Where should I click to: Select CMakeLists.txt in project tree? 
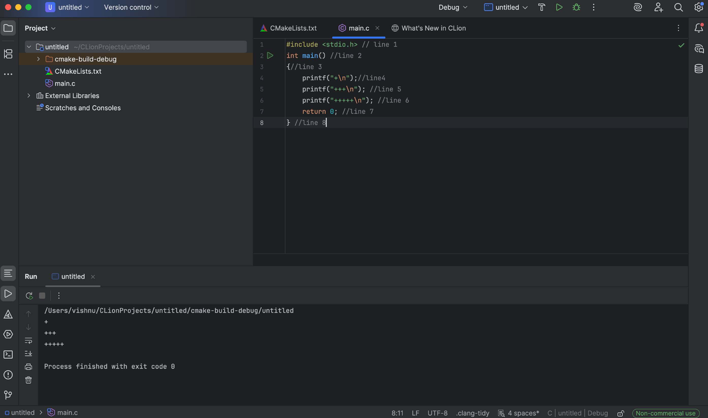78,71
